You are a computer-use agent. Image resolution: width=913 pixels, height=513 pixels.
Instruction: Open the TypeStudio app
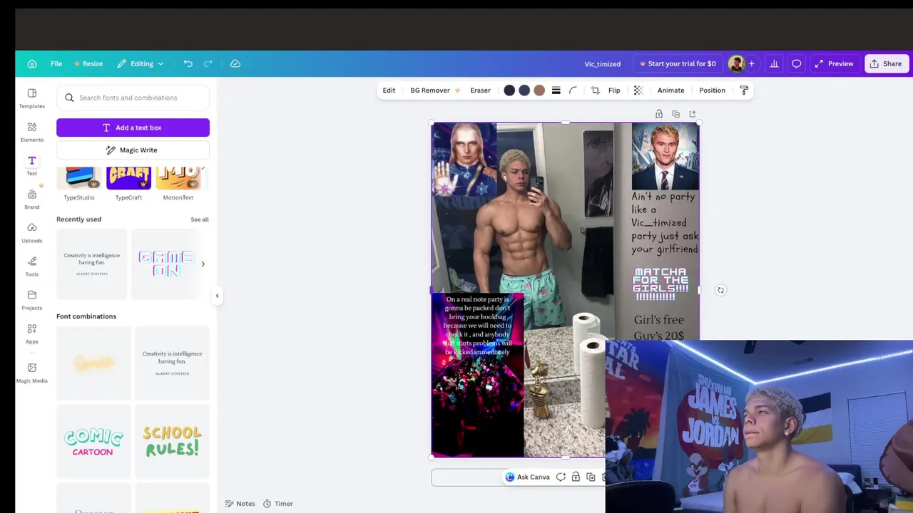[x=79, y=184]
